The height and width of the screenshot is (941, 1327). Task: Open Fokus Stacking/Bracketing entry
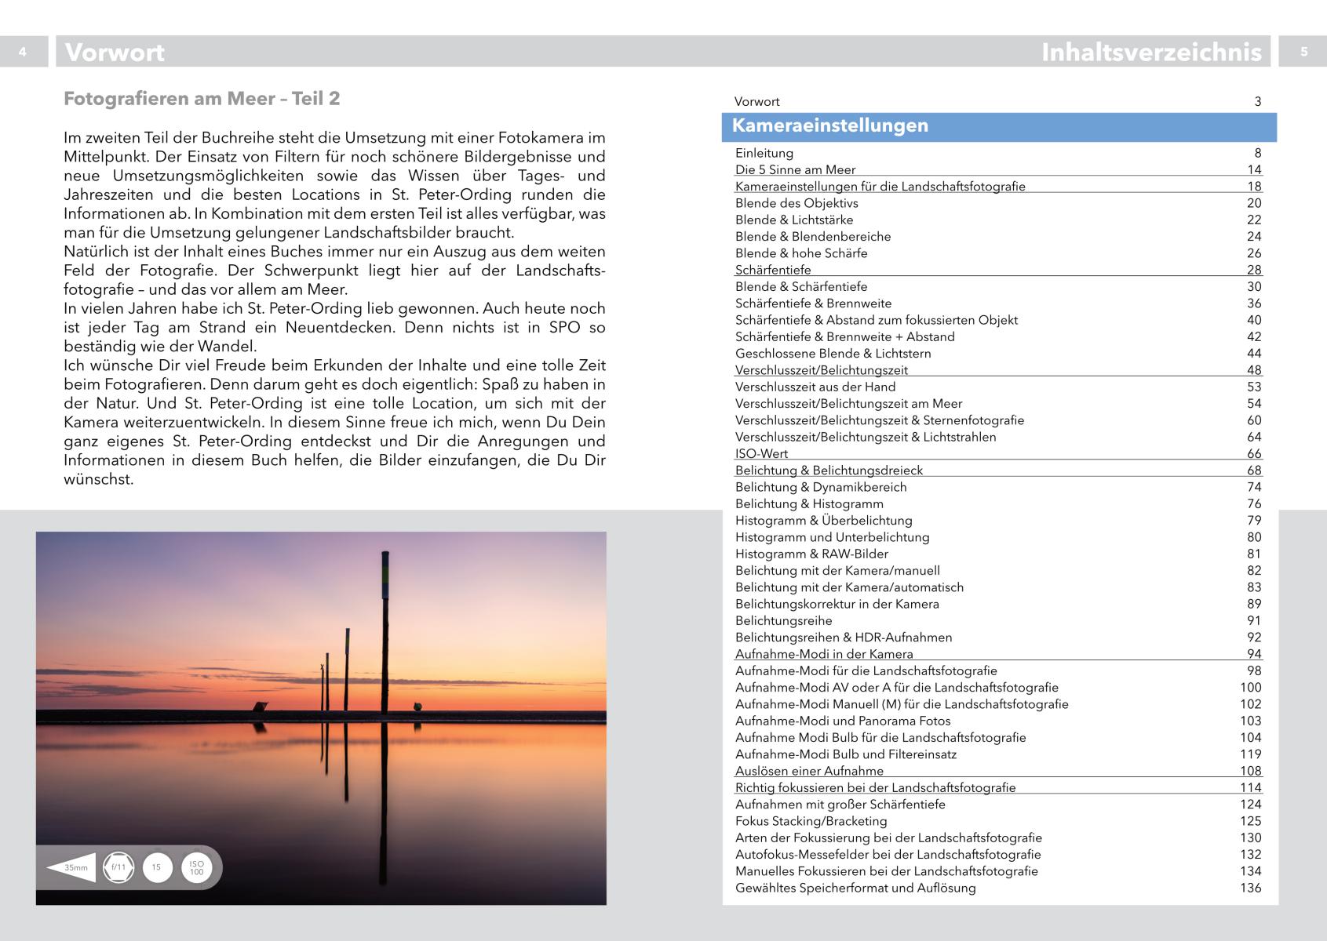click(x=811, y=821)
